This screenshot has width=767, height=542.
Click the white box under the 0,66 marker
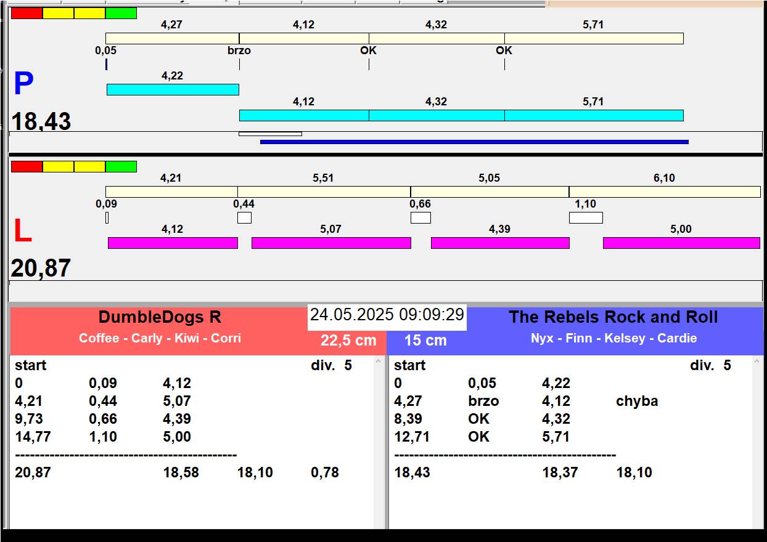420,217
